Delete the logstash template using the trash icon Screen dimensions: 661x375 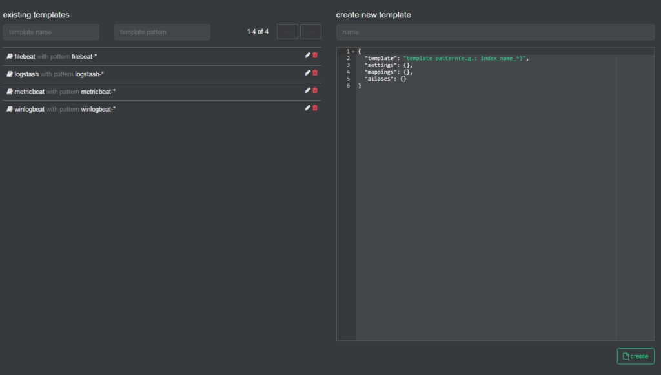(x=316, y=72)
